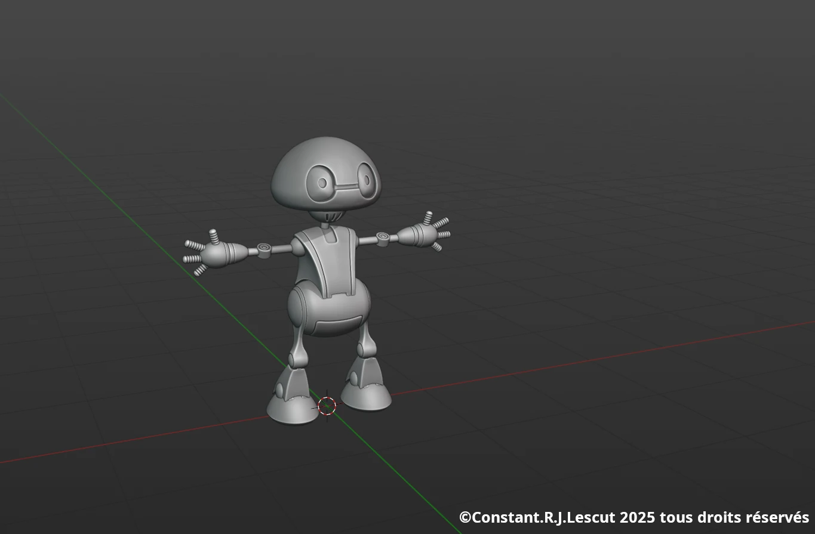This screenshot has width=815, height=534.
Task: Select the robot's foot on the right side
Action: point(365,394)
